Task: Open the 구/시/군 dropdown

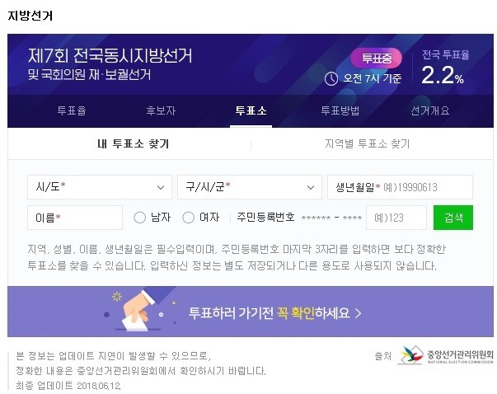Action: point(250,187)
